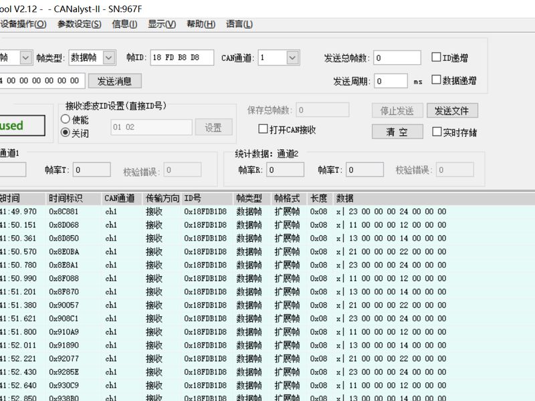Select the row with timestamp 0x930C9
The image size is (535, 401).
coord(267,386)
